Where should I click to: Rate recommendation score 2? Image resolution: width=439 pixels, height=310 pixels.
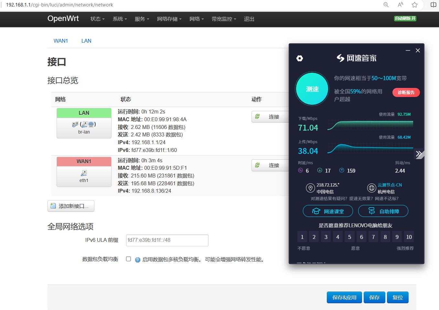pyautogui.click(x=314, y=237)
